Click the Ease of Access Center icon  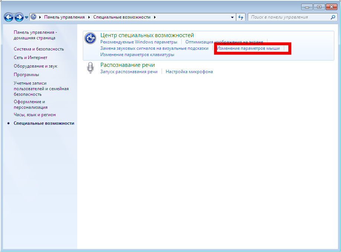point(90,39)
